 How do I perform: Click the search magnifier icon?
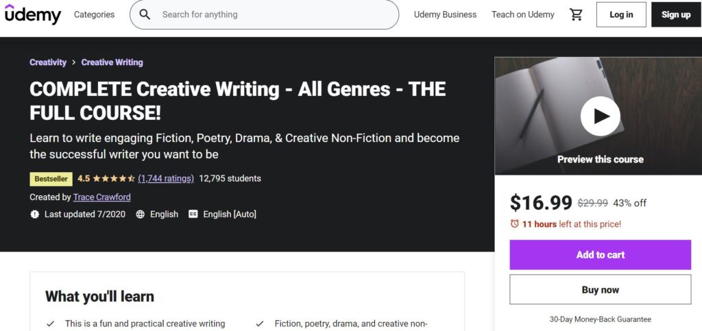(x=145, y=14)
